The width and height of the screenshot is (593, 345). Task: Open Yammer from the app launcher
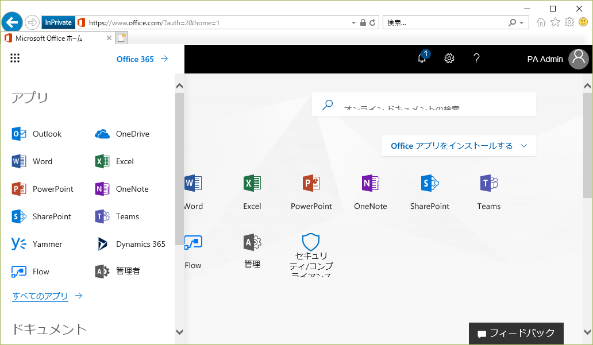37,244
